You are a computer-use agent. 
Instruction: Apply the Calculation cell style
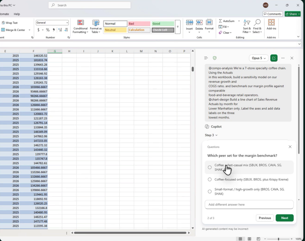pos(139,30)
